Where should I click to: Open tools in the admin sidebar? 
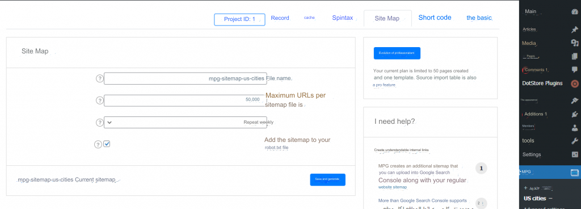[x=528, y=141]
